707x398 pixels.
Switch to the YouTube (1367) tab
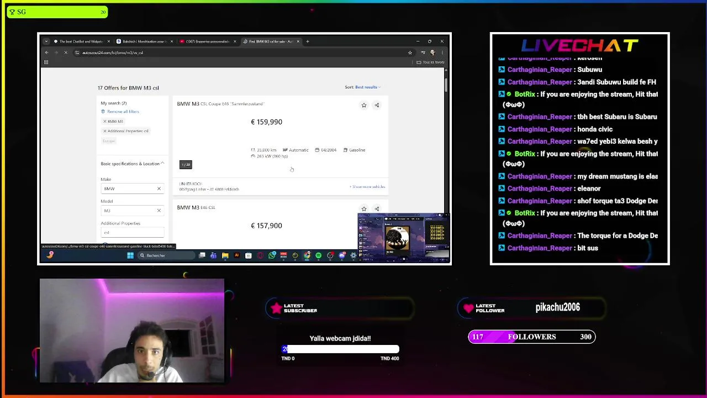coord(207,41)
